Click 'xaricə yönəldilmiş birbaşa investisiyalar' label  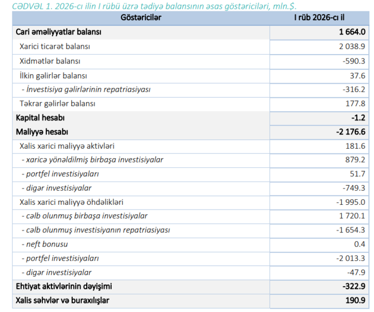point(95,160)
